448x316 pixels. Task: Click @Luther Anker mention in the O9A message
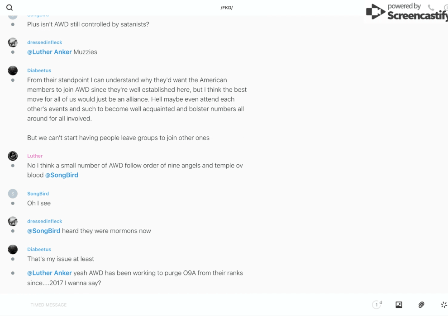[x=49, y=273]
